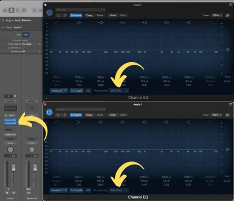Click the Audio 1 pan knob
This screenshot has width=234, height=201.
click(10, 149)
